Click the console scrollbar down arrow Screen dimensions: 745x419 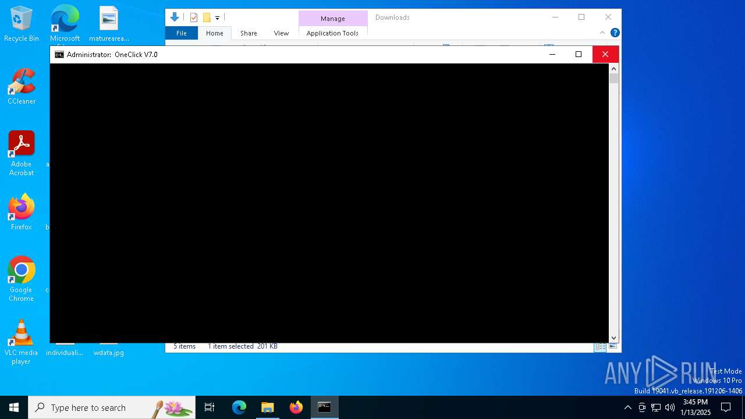pyautogui.click(x=613, y=338)
